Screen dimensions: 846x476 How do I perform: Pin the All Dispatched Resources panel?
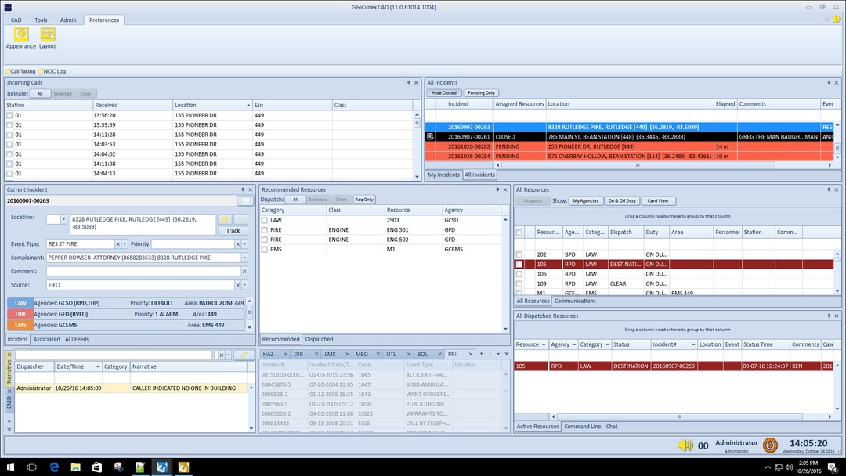click(x=829, y=316)
